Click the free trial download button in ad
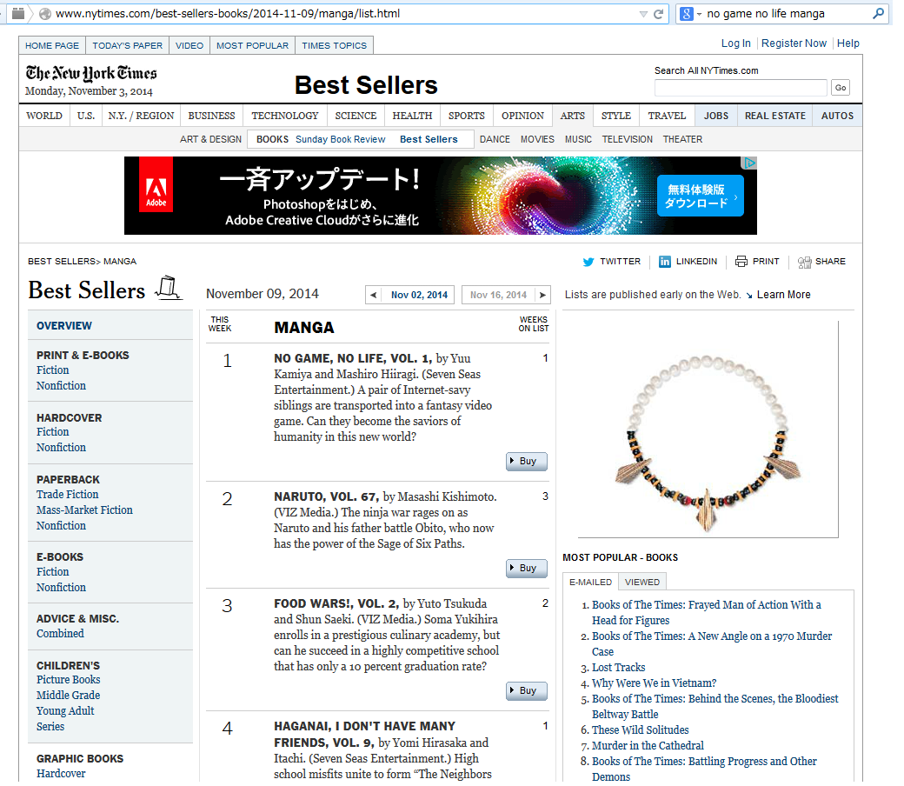Screen dimensions: 904x786 point(700,196)
